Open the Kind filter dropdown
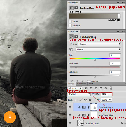Screen dimensions: 126x127 [75, 88]
